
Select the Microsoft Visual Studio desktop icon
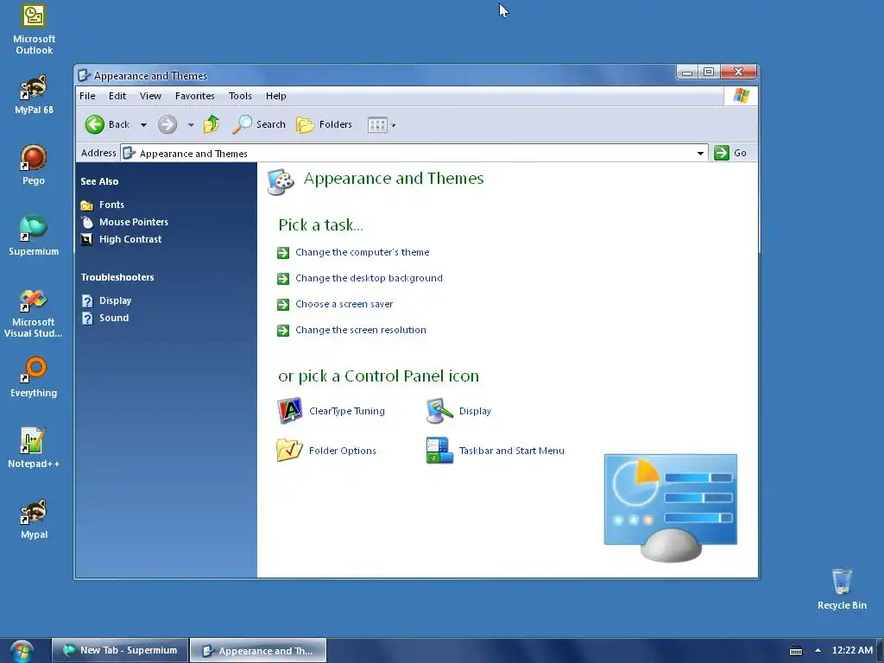(x=34, y=313)
